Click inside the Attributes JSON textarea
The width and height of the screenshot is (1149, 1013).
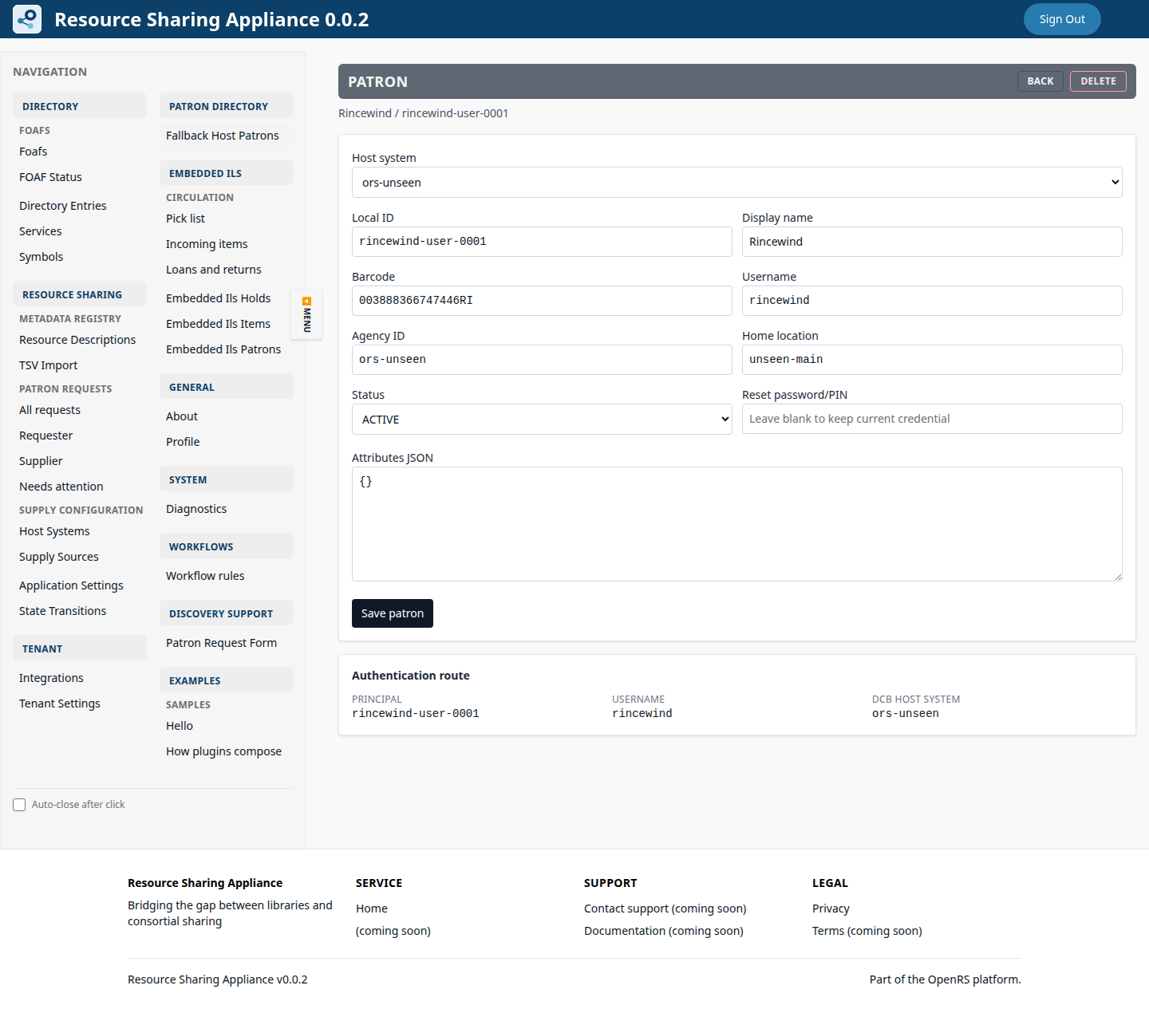737,524
